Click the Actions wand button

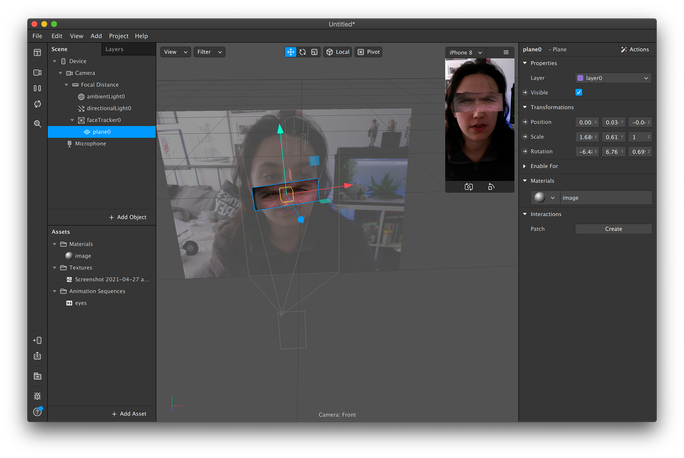635,49
